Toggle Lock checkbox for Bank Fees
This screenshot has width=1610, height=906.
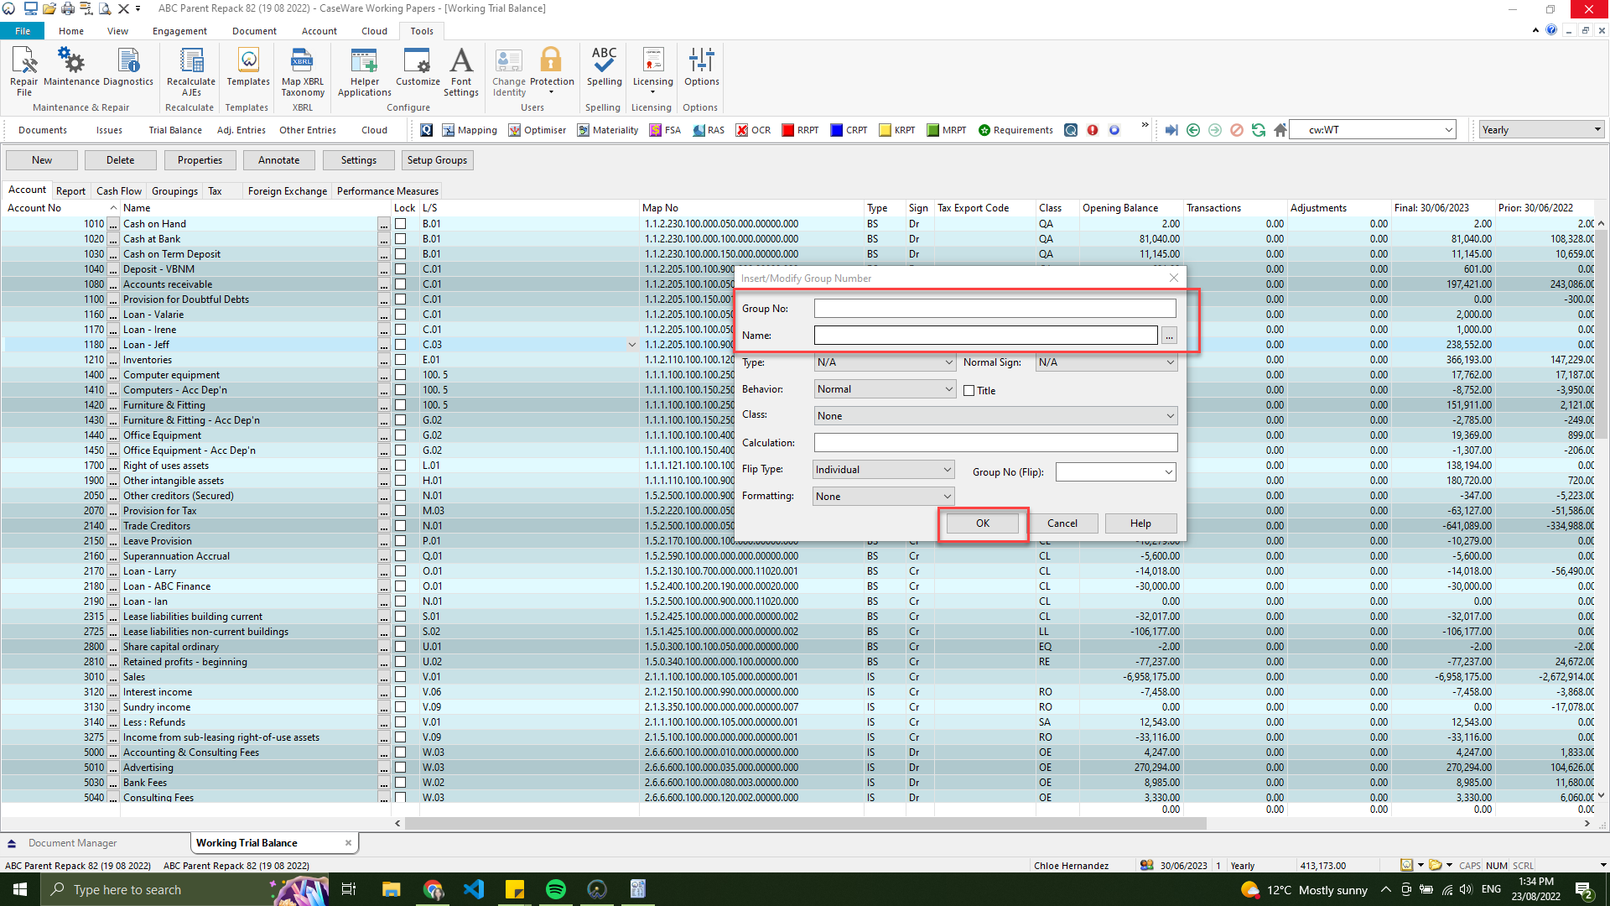tap(401, 783)
